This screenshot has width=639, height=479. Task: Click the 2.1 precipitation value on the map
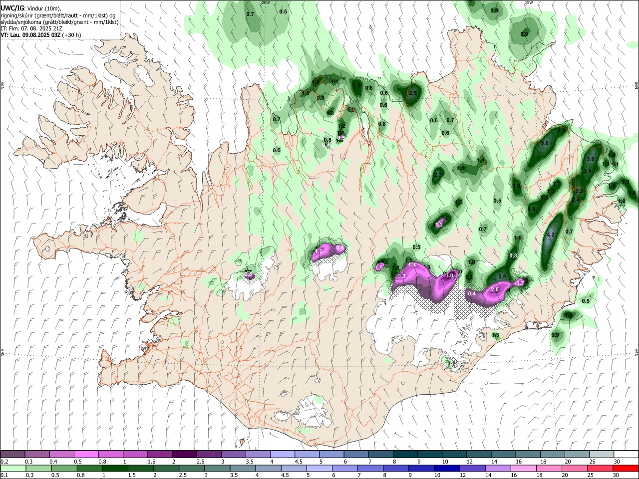coord(587,172)
